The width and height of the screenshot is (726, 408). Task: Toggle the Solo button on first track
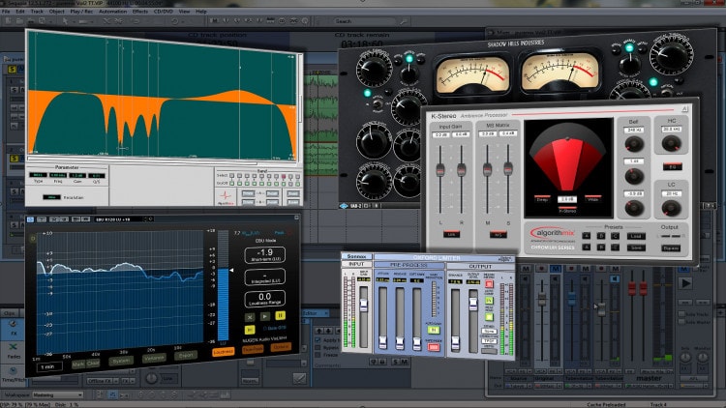click(x=13, y=71)
